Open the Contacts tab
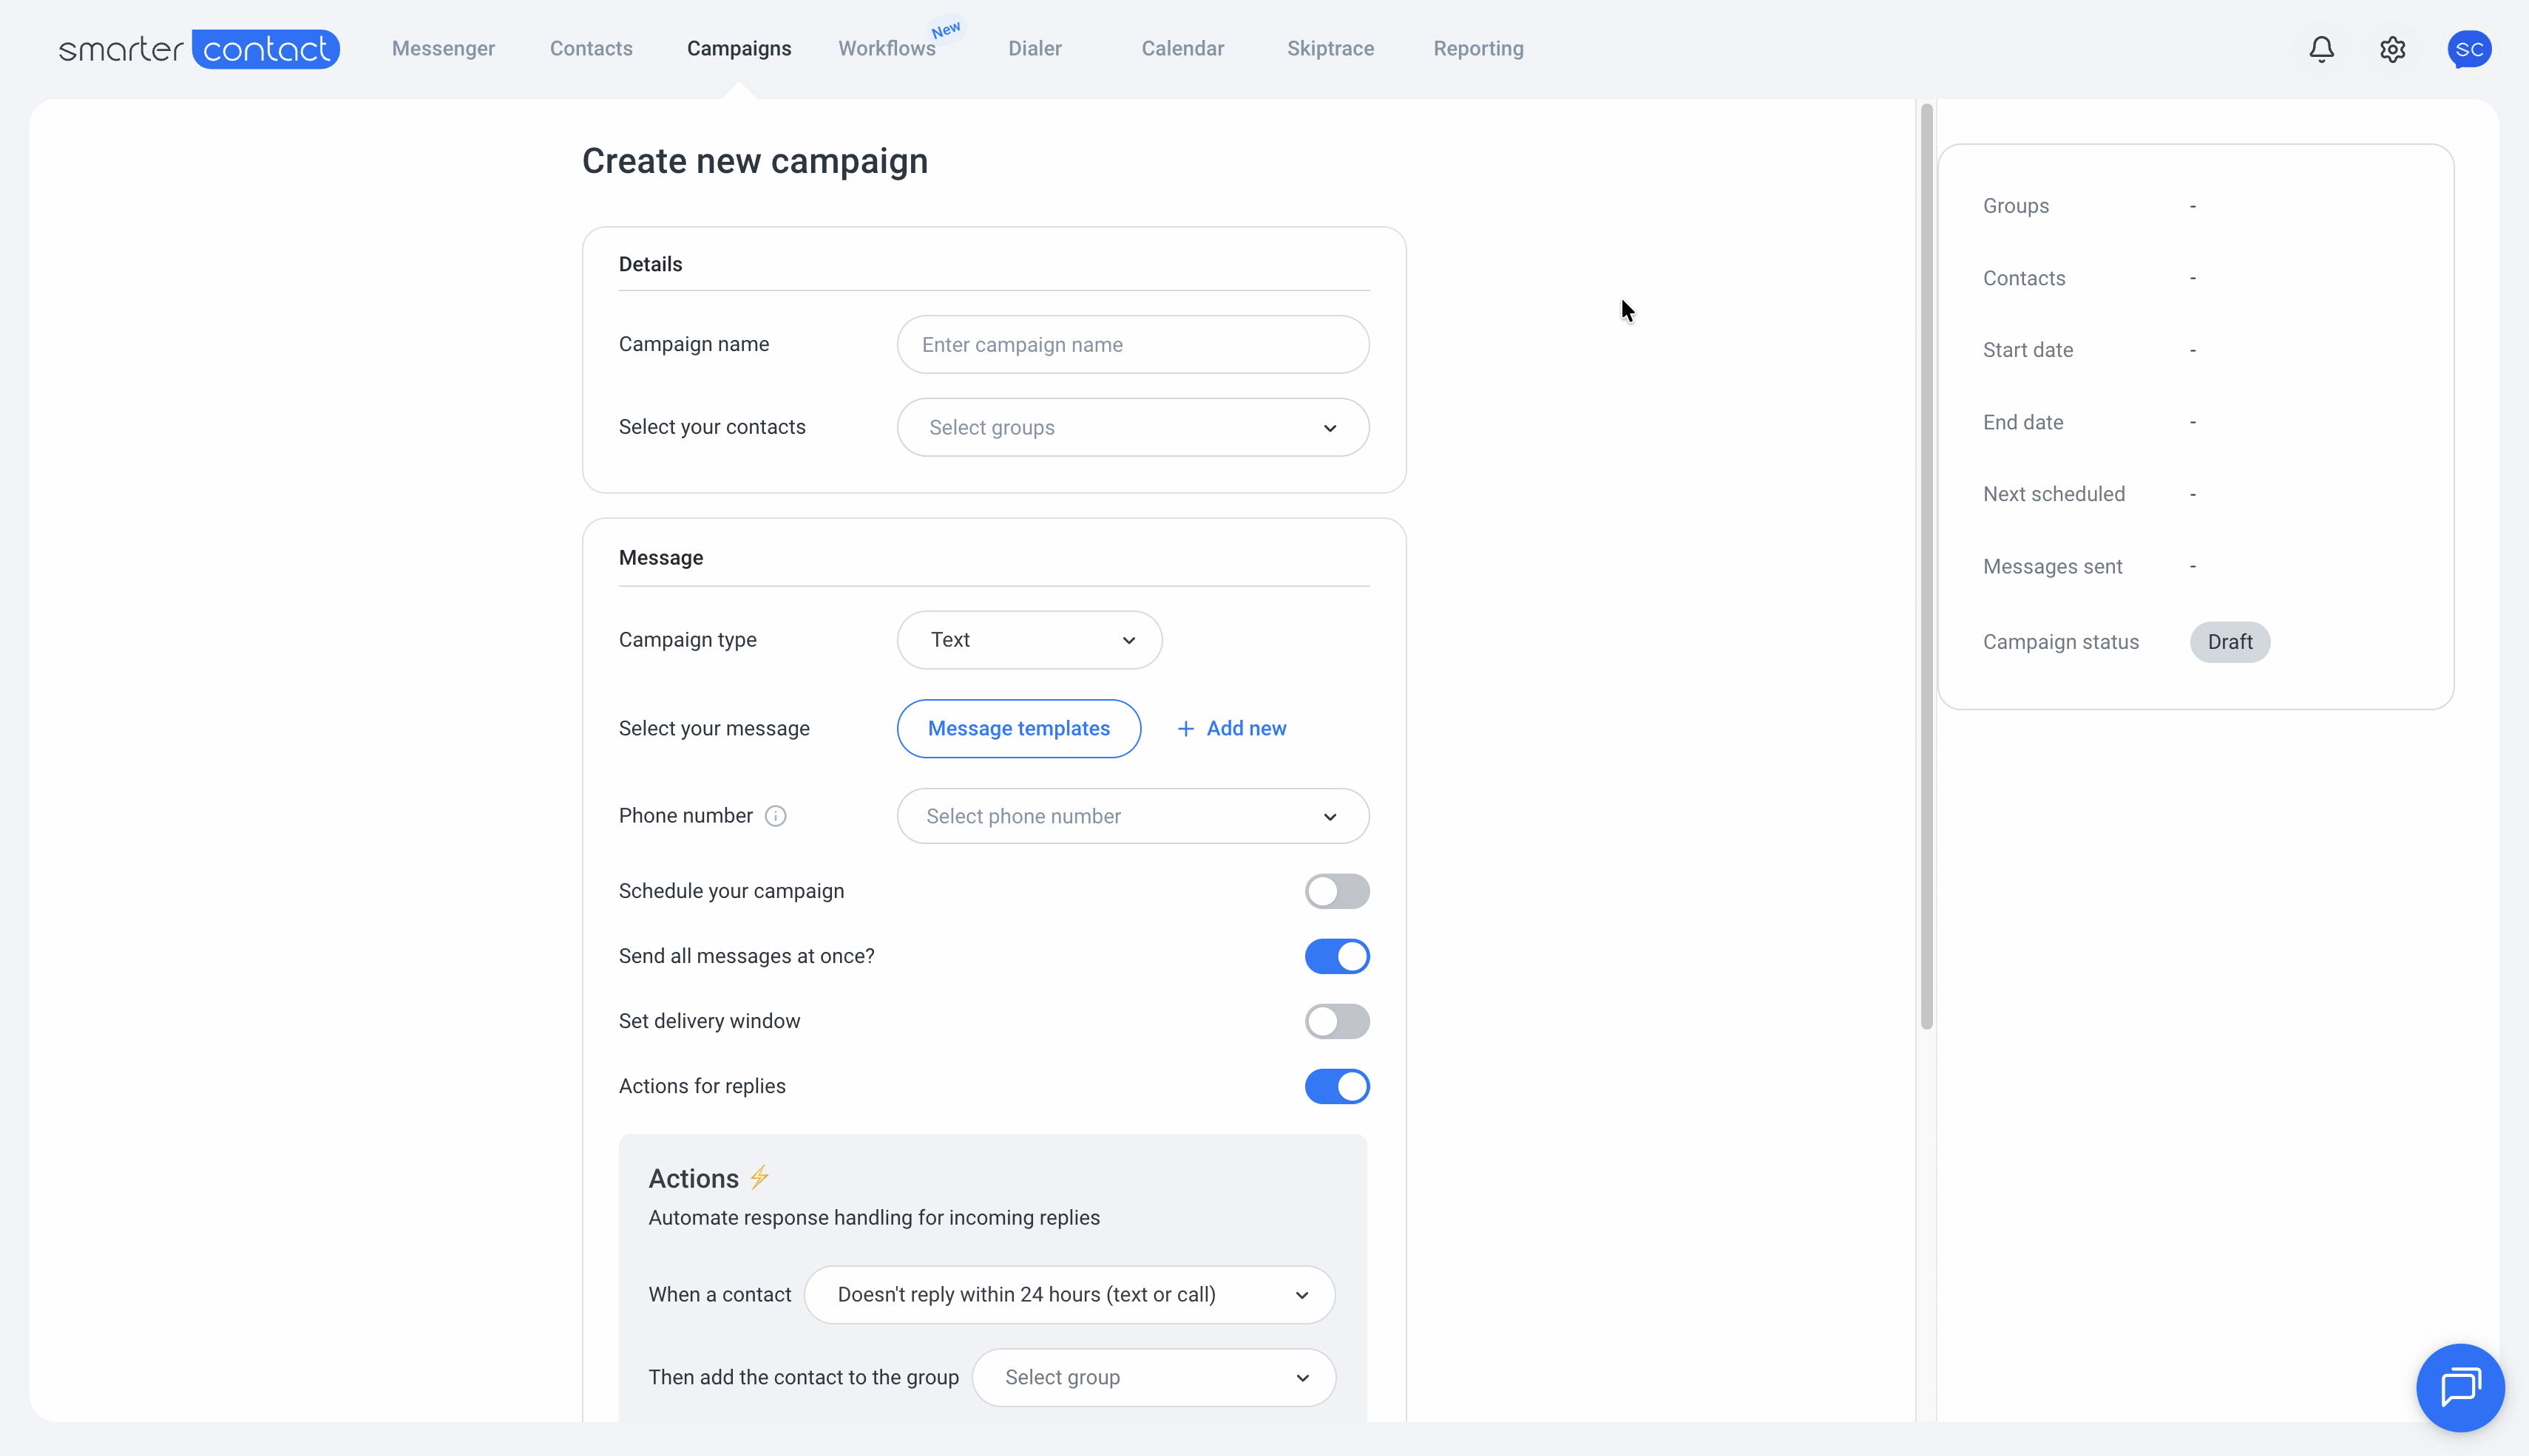This screenshot has width=2529, height=1456. click(592, 49)
